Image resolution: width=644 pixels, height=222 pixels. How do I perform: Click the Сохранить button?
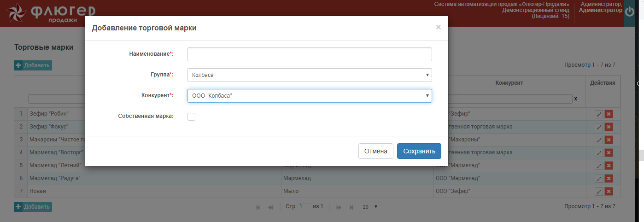click(419, 151)
